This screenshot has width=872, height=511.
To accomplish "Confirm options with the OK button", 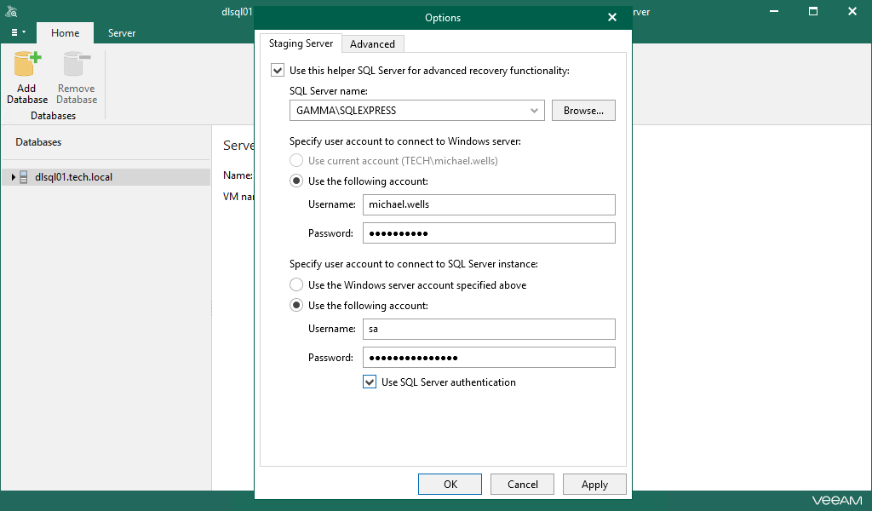I will pyautogui.click(x=450, y=484).
